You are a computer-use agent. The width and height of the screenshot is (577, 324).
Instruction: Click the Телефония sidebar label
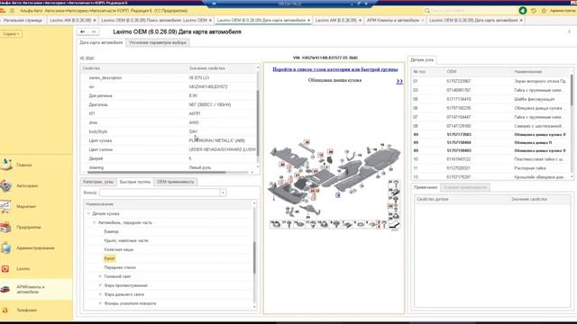point(26,310)
